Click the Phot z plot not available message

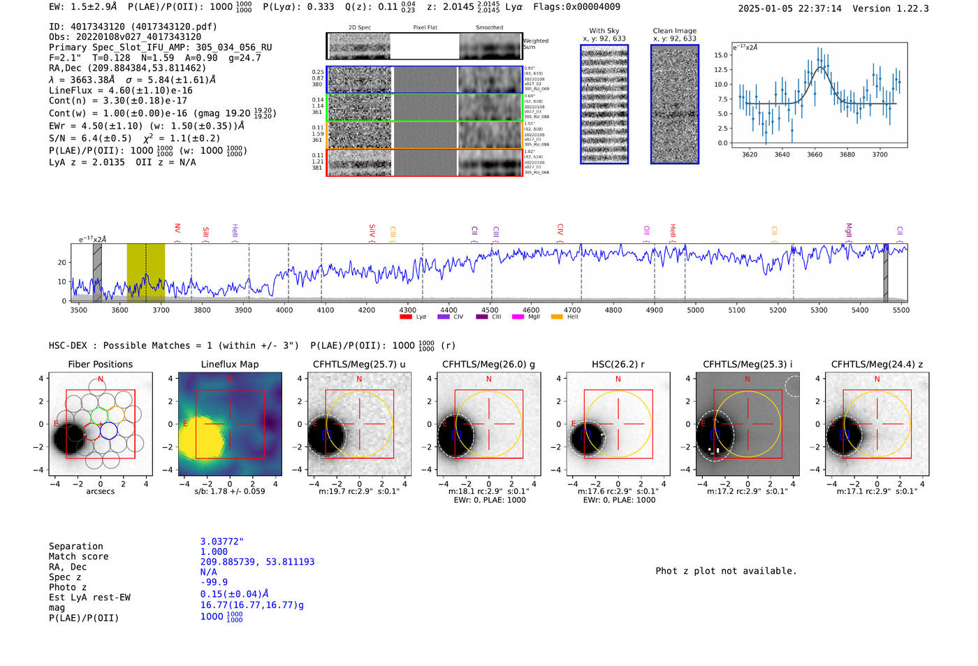[x=726, y=571]
